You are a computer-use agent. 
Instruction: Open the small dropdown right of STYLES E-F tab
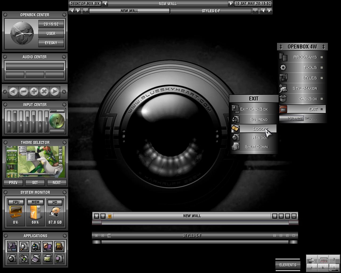click(255, 11)
